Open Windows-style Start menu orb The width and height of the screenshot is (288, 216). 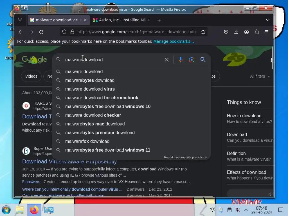coord(6,210)
